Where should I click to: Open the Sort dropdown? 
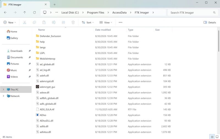[x=88, y=22]
